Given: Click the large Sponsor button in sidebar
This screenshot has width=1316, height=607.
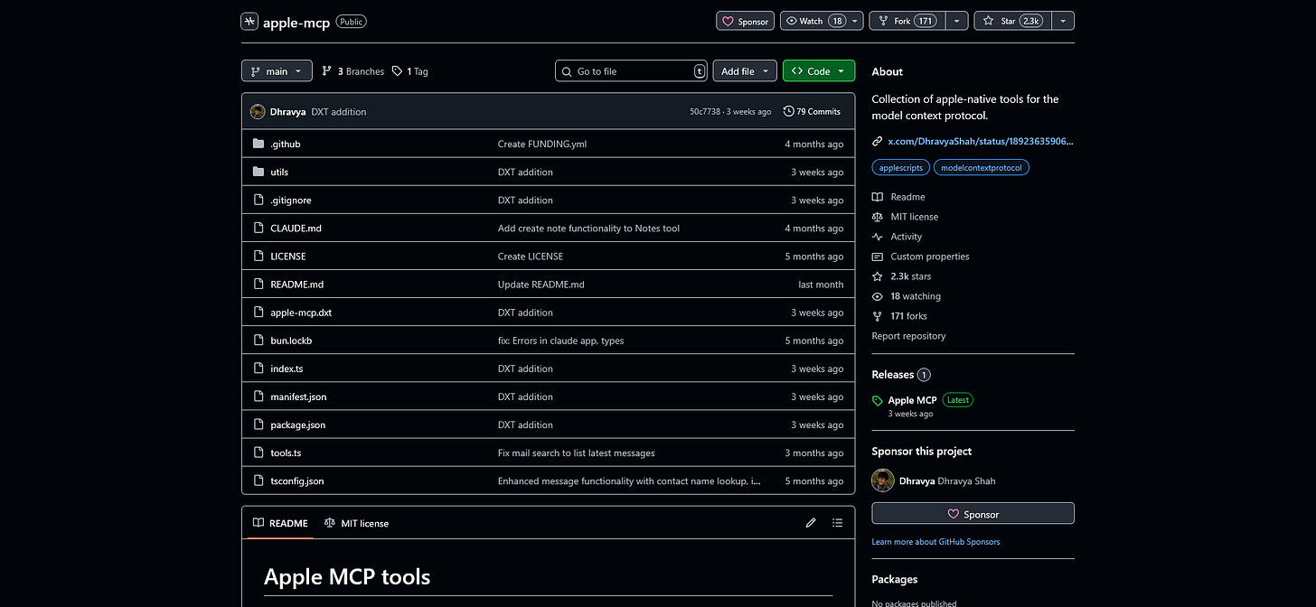Looking at the screenshot, I should tap(973, 514).
